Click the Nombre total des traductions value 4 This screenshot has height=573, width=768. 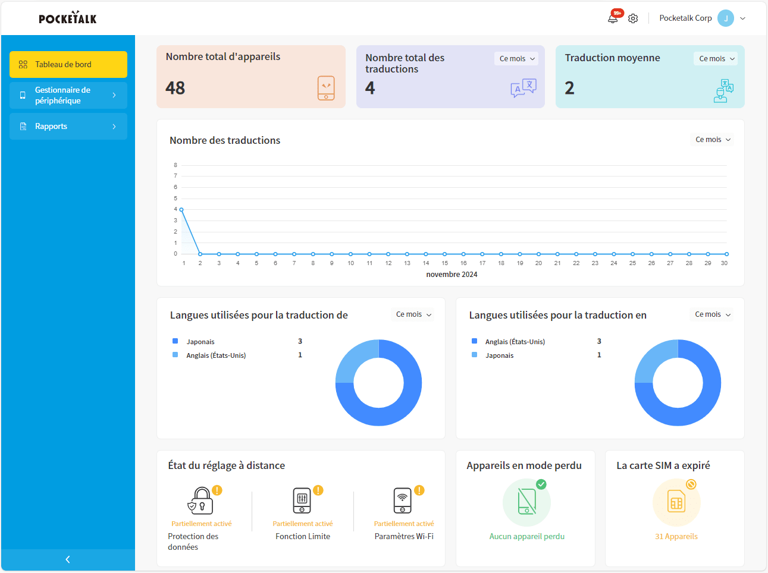pyautogui.click(x=370, y=88)
